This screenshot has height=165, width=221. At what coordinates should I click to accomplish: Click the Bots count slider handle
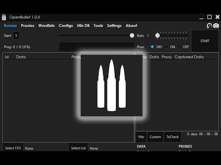(x=157, y=35)
